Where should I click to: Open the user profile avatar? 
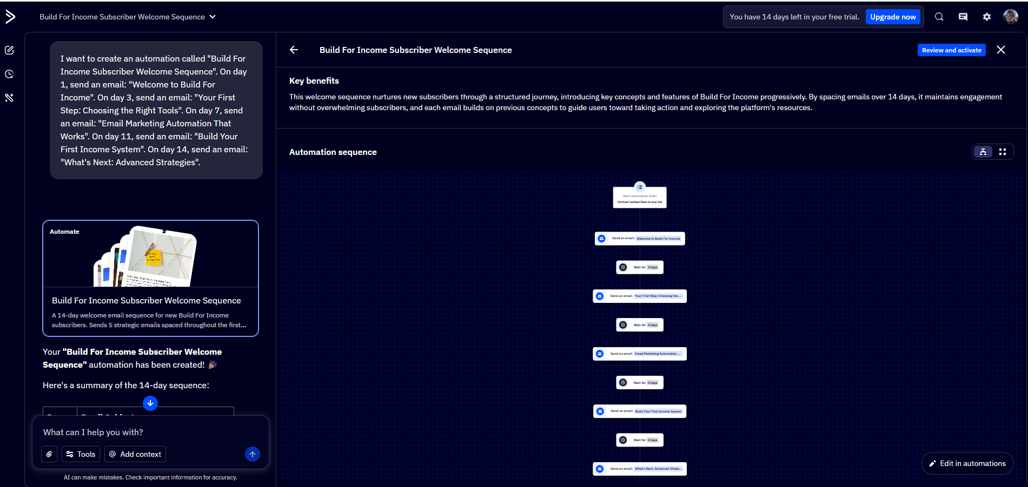pos(1011,17)
